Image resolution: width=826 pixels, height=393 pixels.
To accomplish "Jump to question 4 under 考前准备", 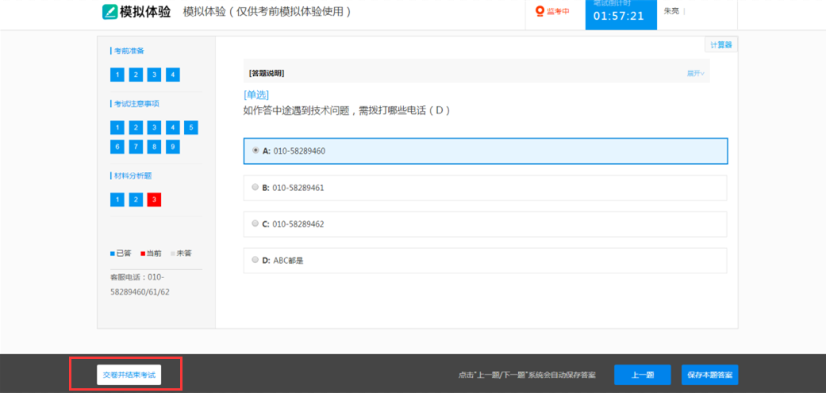I will [x=172, y=75].
